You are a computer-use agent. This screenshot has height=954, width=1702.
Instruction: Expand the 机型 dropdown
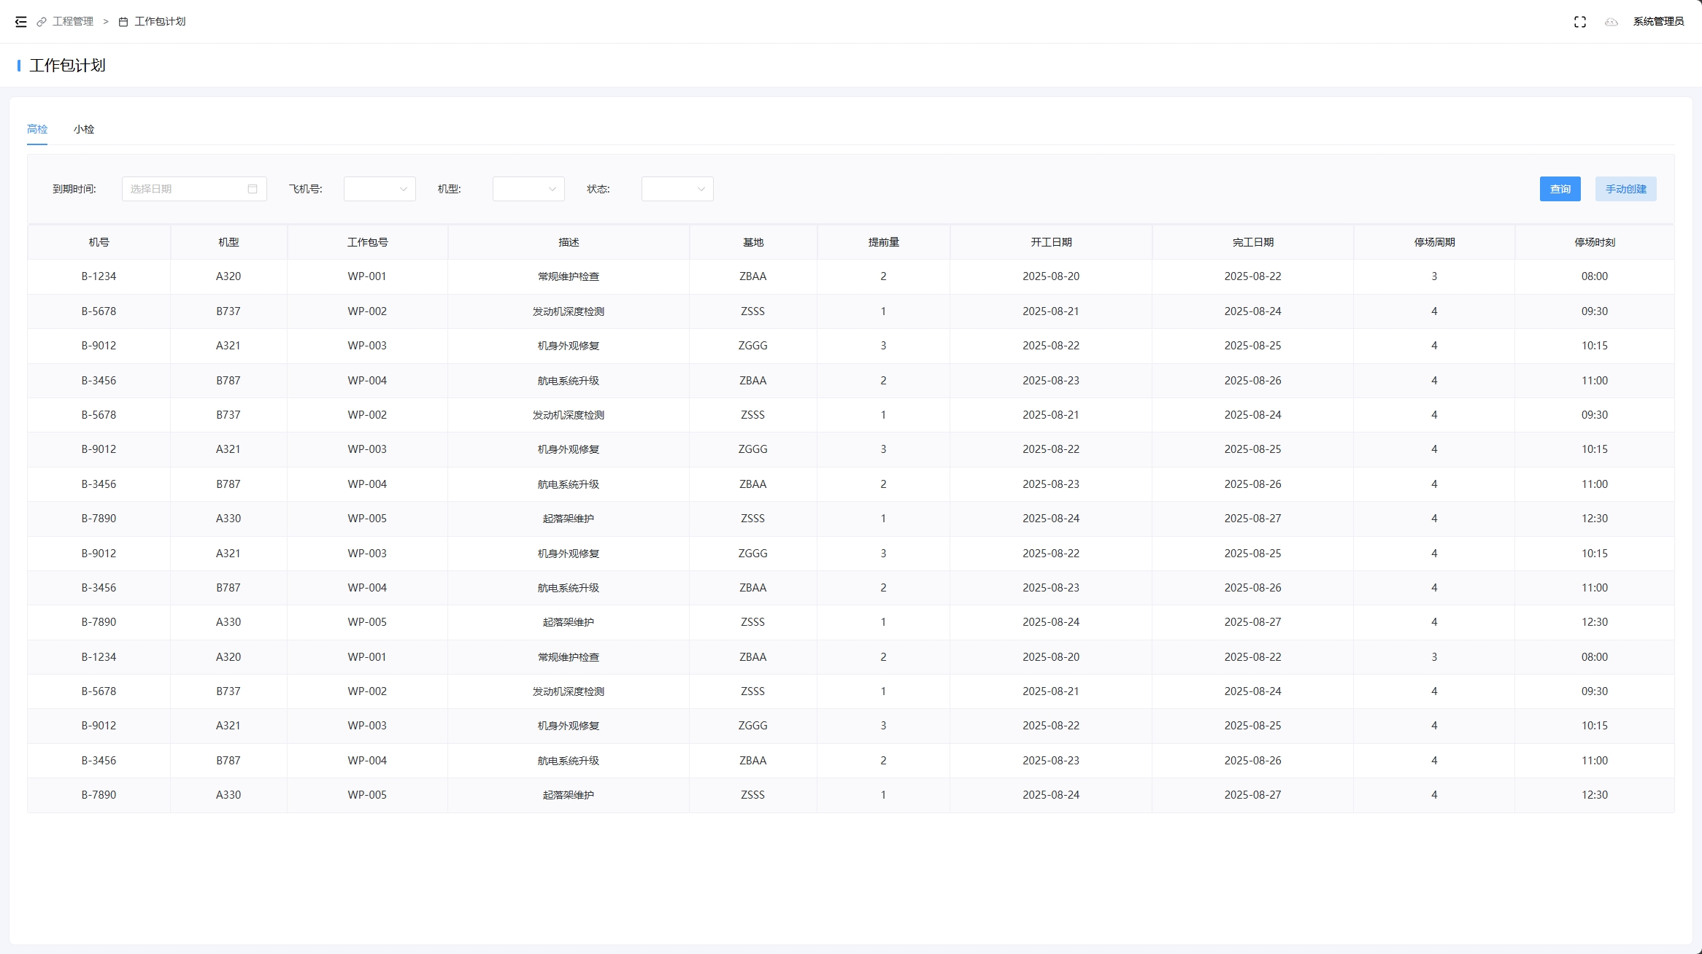[528, 189]
